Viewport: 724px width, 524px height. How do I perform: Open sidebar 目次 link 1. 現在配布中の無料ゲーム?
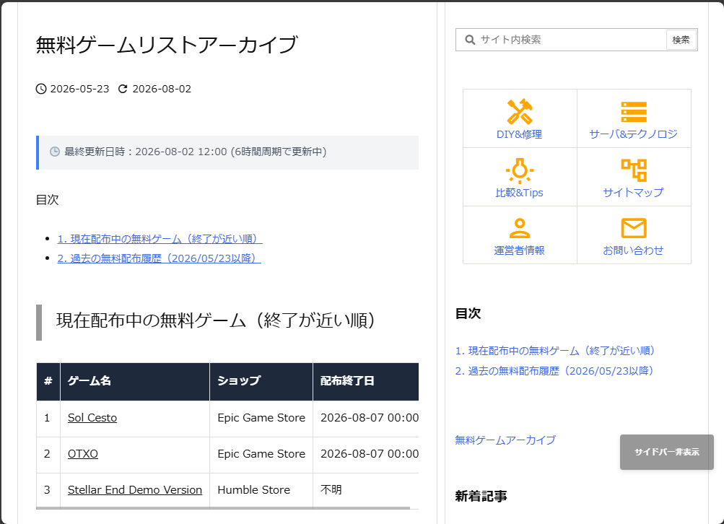click(x=555, y=351)
